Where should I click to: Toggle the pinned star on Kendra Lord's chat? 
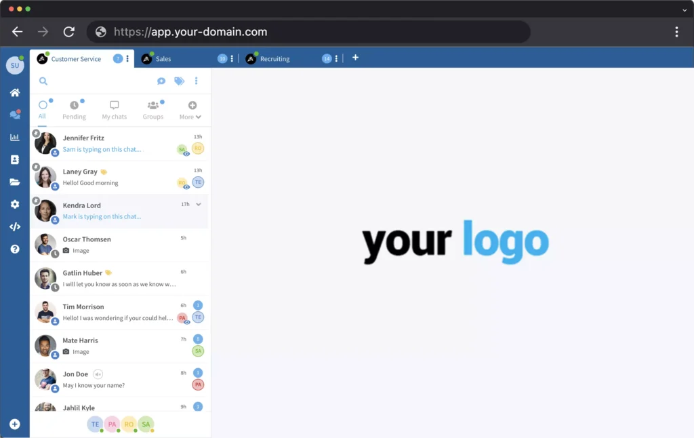(x=35, y=201)
